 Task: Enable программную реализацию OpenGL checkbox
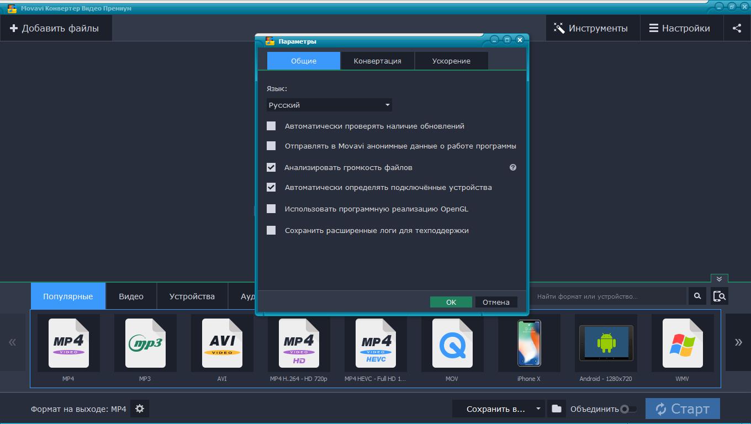pos(271,209)
